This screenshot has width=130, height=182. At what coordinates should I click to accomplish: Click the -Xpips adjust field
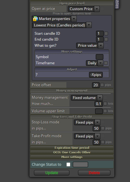(x=96, y=75)
